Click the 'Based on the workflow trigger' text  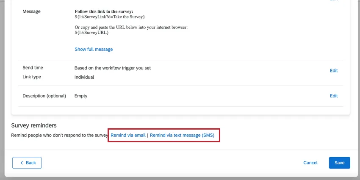pyautogui.click(x=112, y=68)
